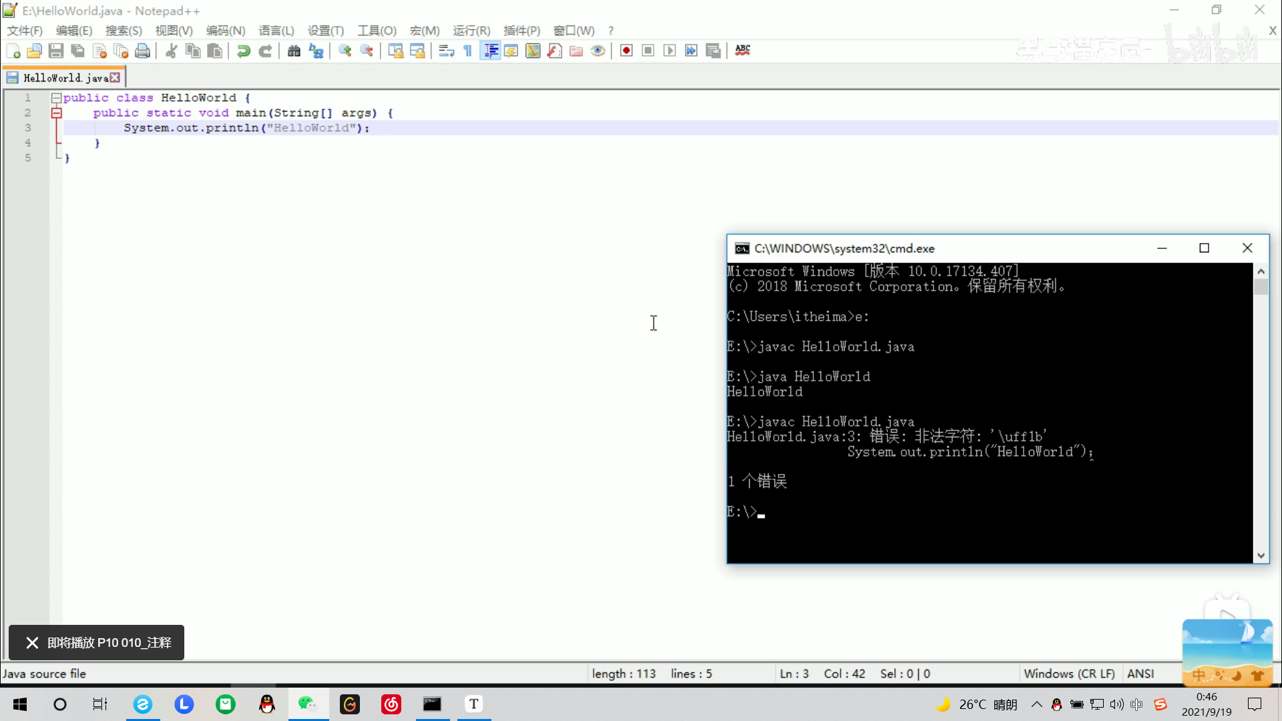Collapse the class fold marker on line 1
Image resolution: width=1282 pixels, height=721 pixels.
[x=57, y=98]
